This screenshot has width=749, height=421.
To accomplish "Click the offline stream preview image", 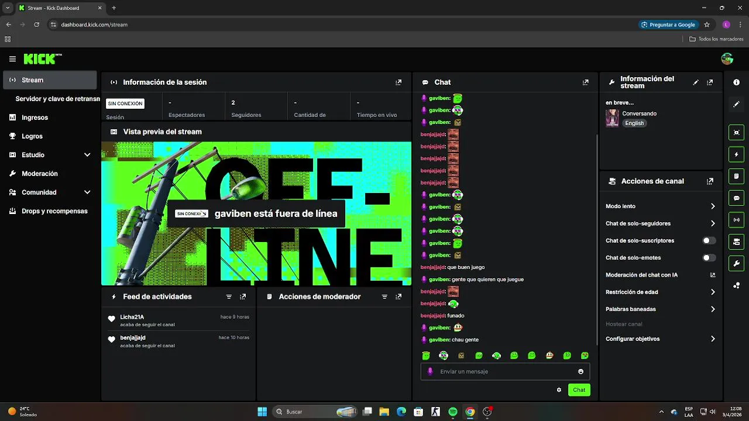I will tap(256, 213).
